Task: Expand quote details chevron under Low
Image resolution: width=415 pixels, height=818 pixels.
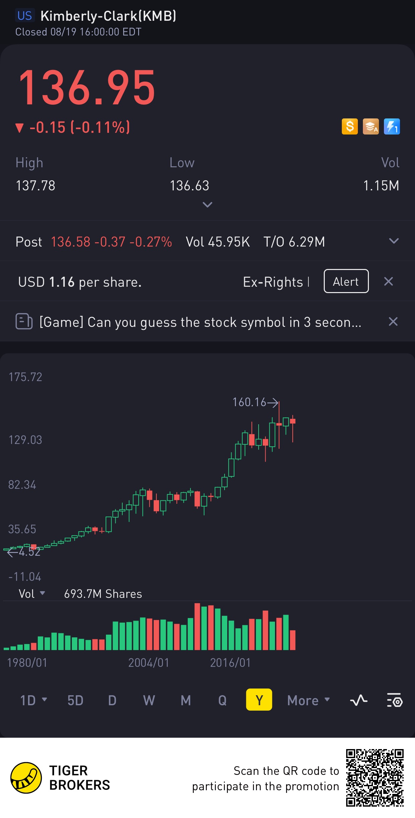Action: 207,204
